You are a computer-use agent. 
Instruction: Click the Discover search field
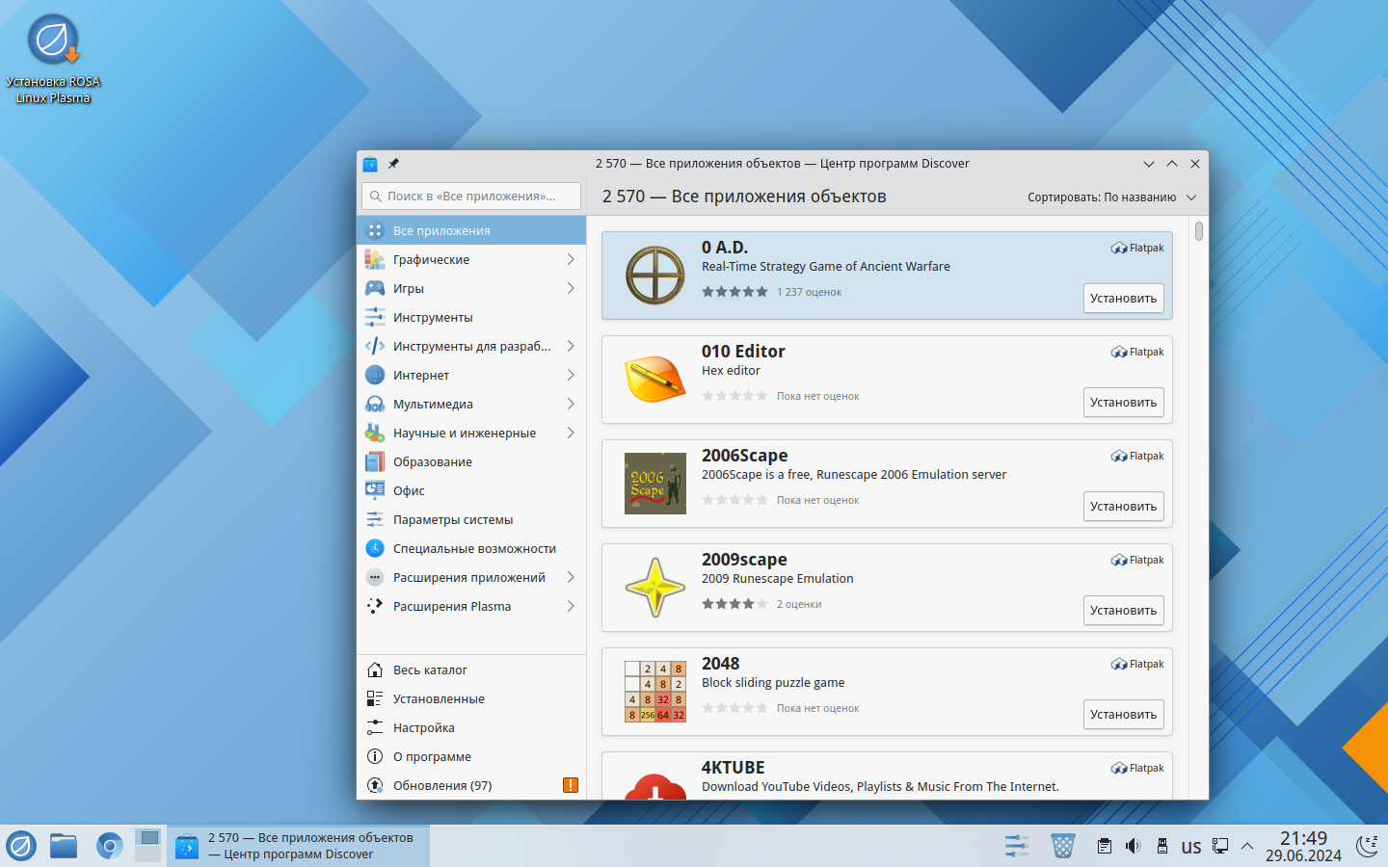471,196
